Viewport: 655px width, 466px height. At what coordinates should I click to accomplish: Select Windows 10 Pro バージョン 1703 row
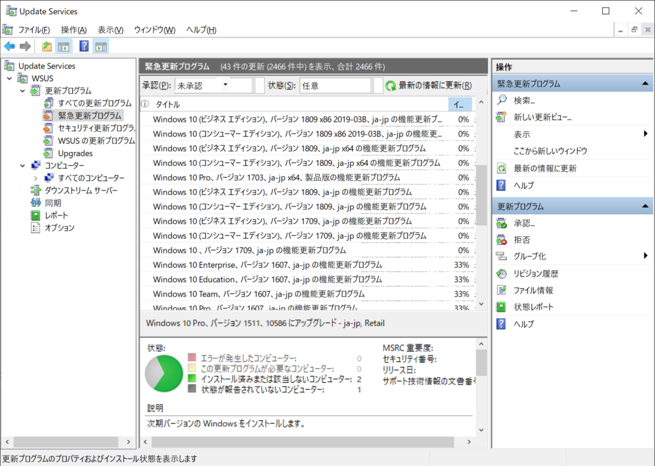coord(307,177)
